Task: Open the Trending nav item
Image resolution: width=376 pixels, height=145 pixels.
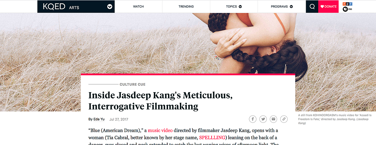Action: tap(186, 7)
